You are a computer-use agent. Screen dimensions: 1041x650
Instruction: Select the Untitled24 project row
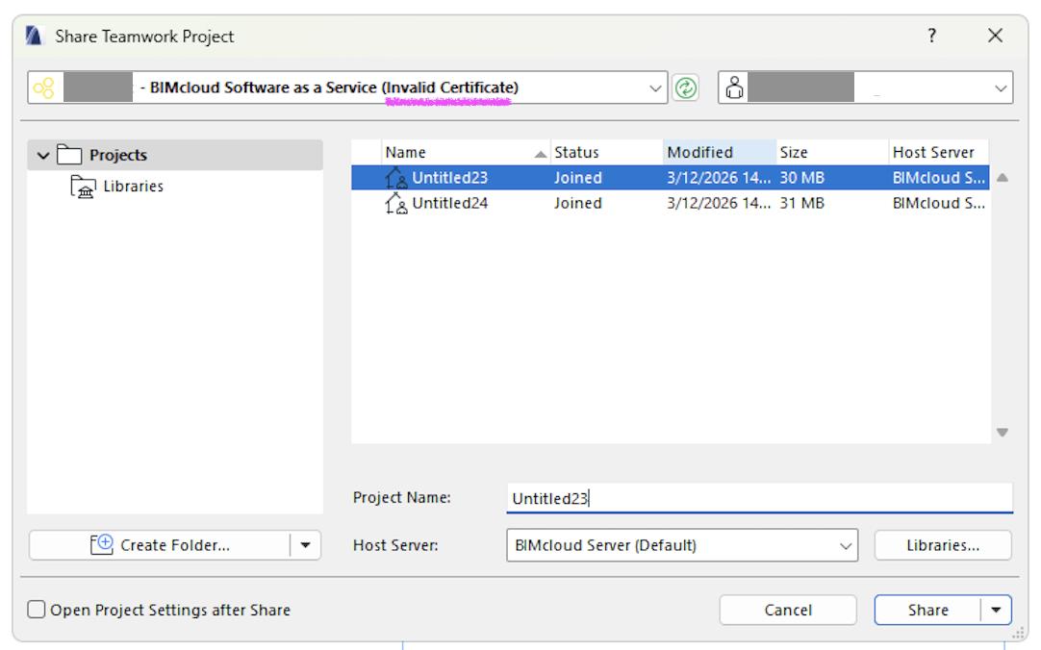coord(670,203)
